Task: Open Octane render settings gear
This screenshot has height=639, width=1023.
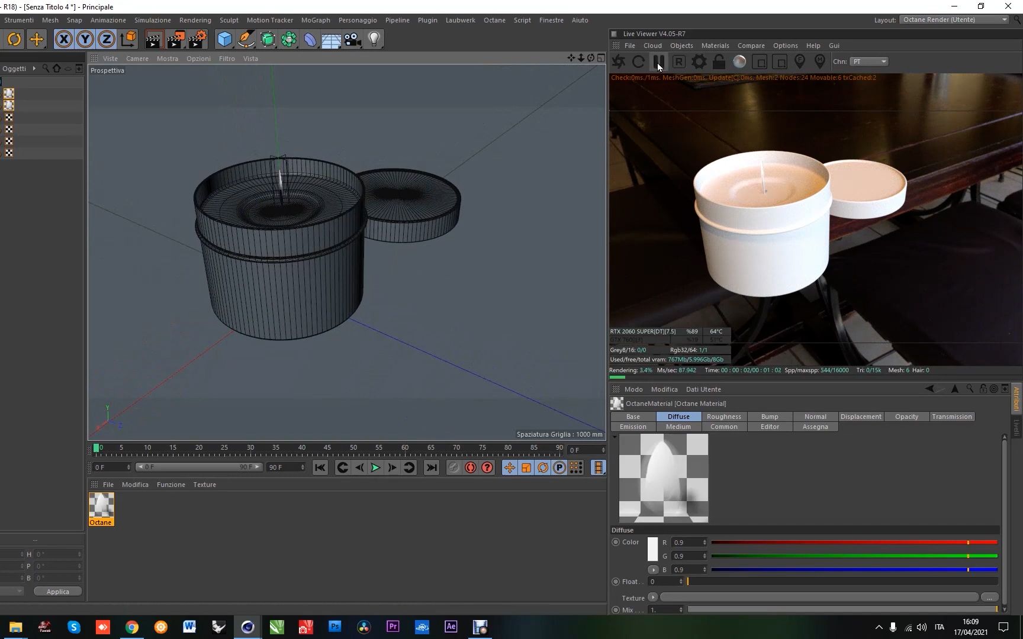Action: click(x=699, y=62)
